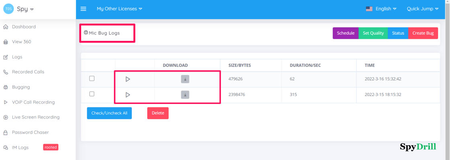
Task: Go to Recorded Calls section
Action: 28,72
